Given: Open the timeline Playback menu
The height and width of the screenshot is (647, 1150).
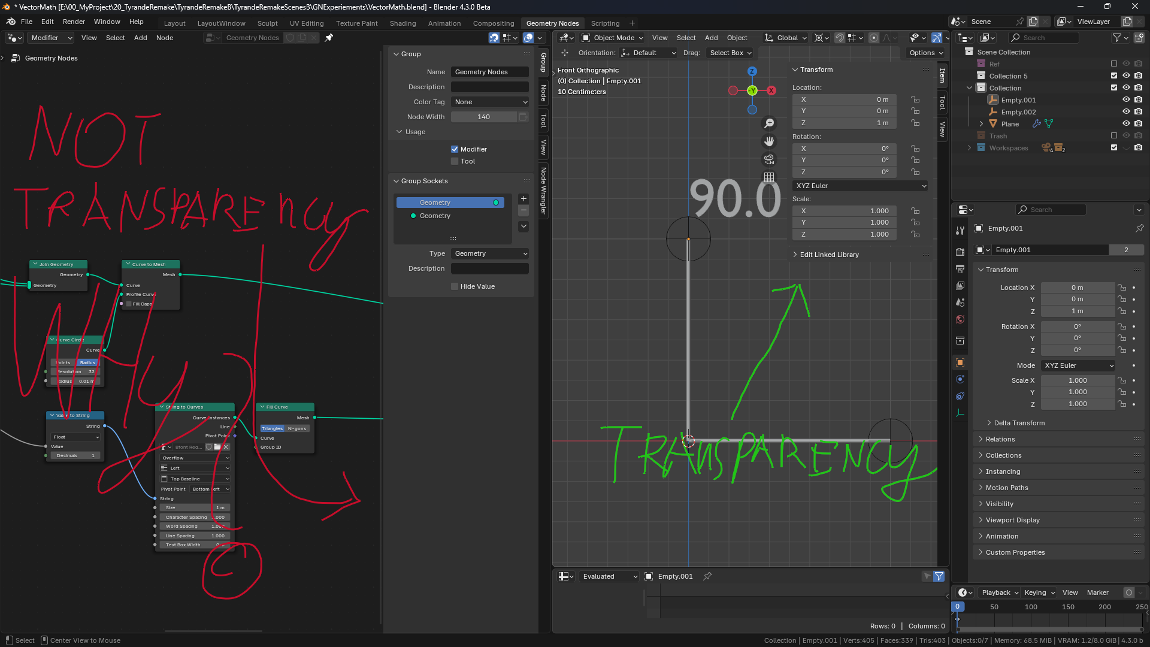Looking at the screenshot, I should [x=1000, y=592].
